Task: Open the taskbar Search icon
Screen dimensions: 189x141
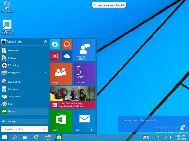Action: point(15,137)
